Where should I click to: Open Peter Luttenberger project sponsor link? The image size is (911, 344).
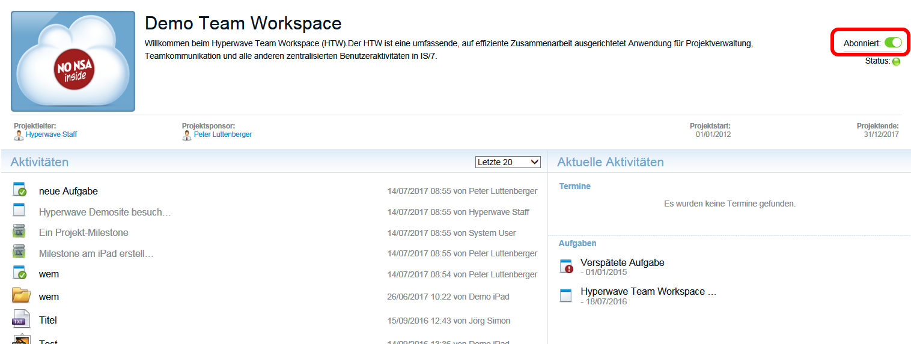coord(223,134)
